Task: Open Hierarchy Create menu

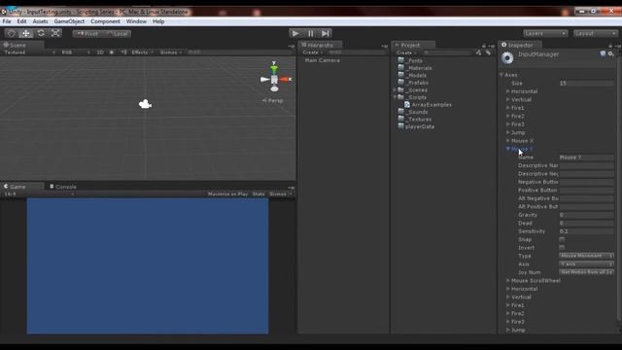Action: pyautogui.click(x=313, y=52)
